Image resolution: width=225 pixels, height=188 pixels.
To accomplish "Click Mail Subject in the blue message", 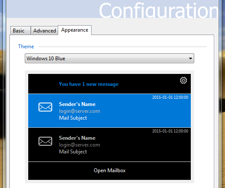I will [73, 118].
